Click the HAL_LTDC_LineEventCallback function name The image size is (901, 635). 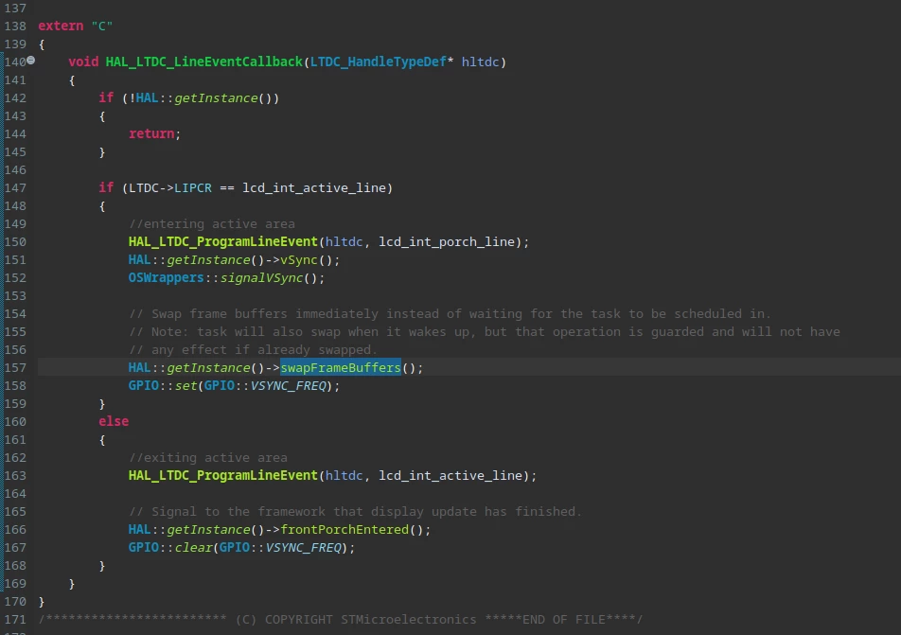[x=204, y=62]
